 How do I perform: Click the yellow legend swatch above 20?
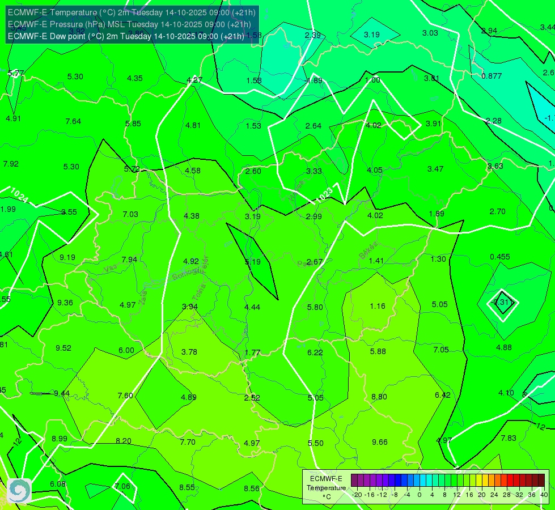479,481
